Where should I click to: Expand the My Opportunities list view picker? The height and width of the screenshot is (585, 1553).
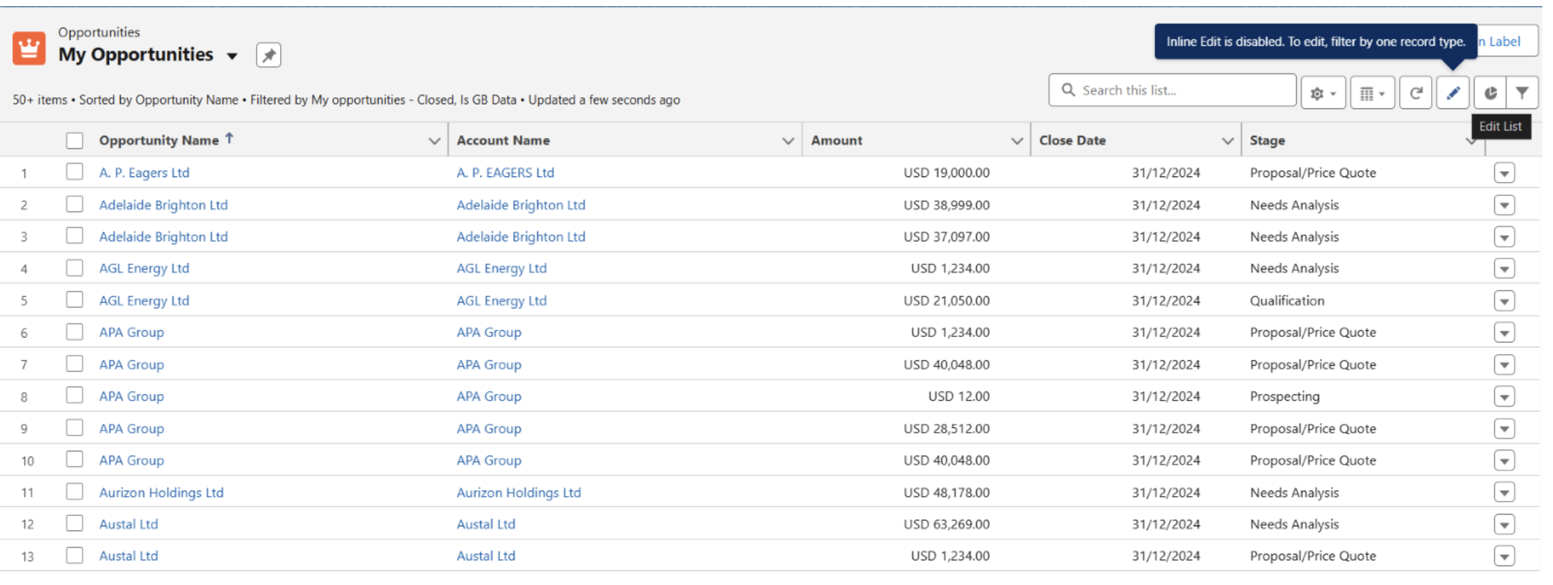pos(232,56)
